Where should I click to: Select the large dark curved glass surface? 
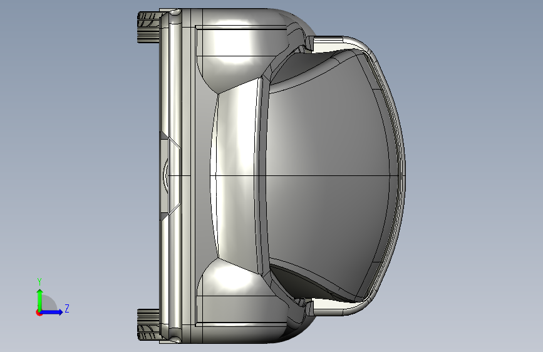(329, 177)
